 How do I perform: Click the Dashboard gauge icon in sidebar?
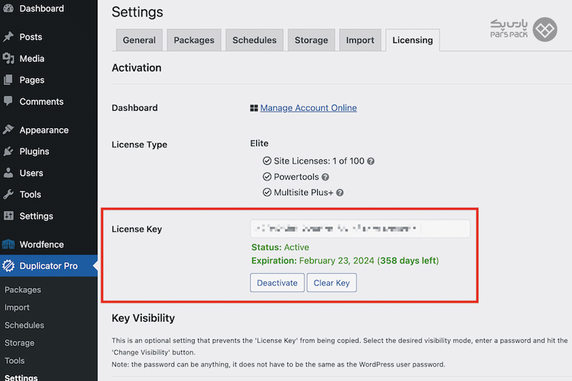coord(8,8)
